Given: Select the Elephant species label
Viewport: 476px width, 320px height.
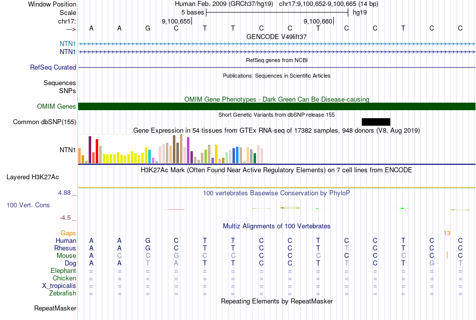Looking at the screenshot, I should (63, 270).
